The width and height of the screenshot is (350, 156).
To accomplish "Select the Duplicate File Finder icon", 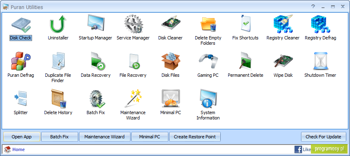I will [x=58, y=61].
